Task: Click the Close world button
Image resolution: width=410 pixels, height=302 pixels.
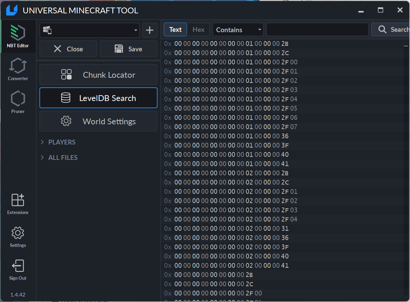Action: coord(68,49)
